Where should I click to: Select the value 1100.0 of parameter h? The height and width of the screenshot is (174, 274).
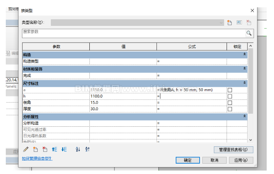[96, 96]
